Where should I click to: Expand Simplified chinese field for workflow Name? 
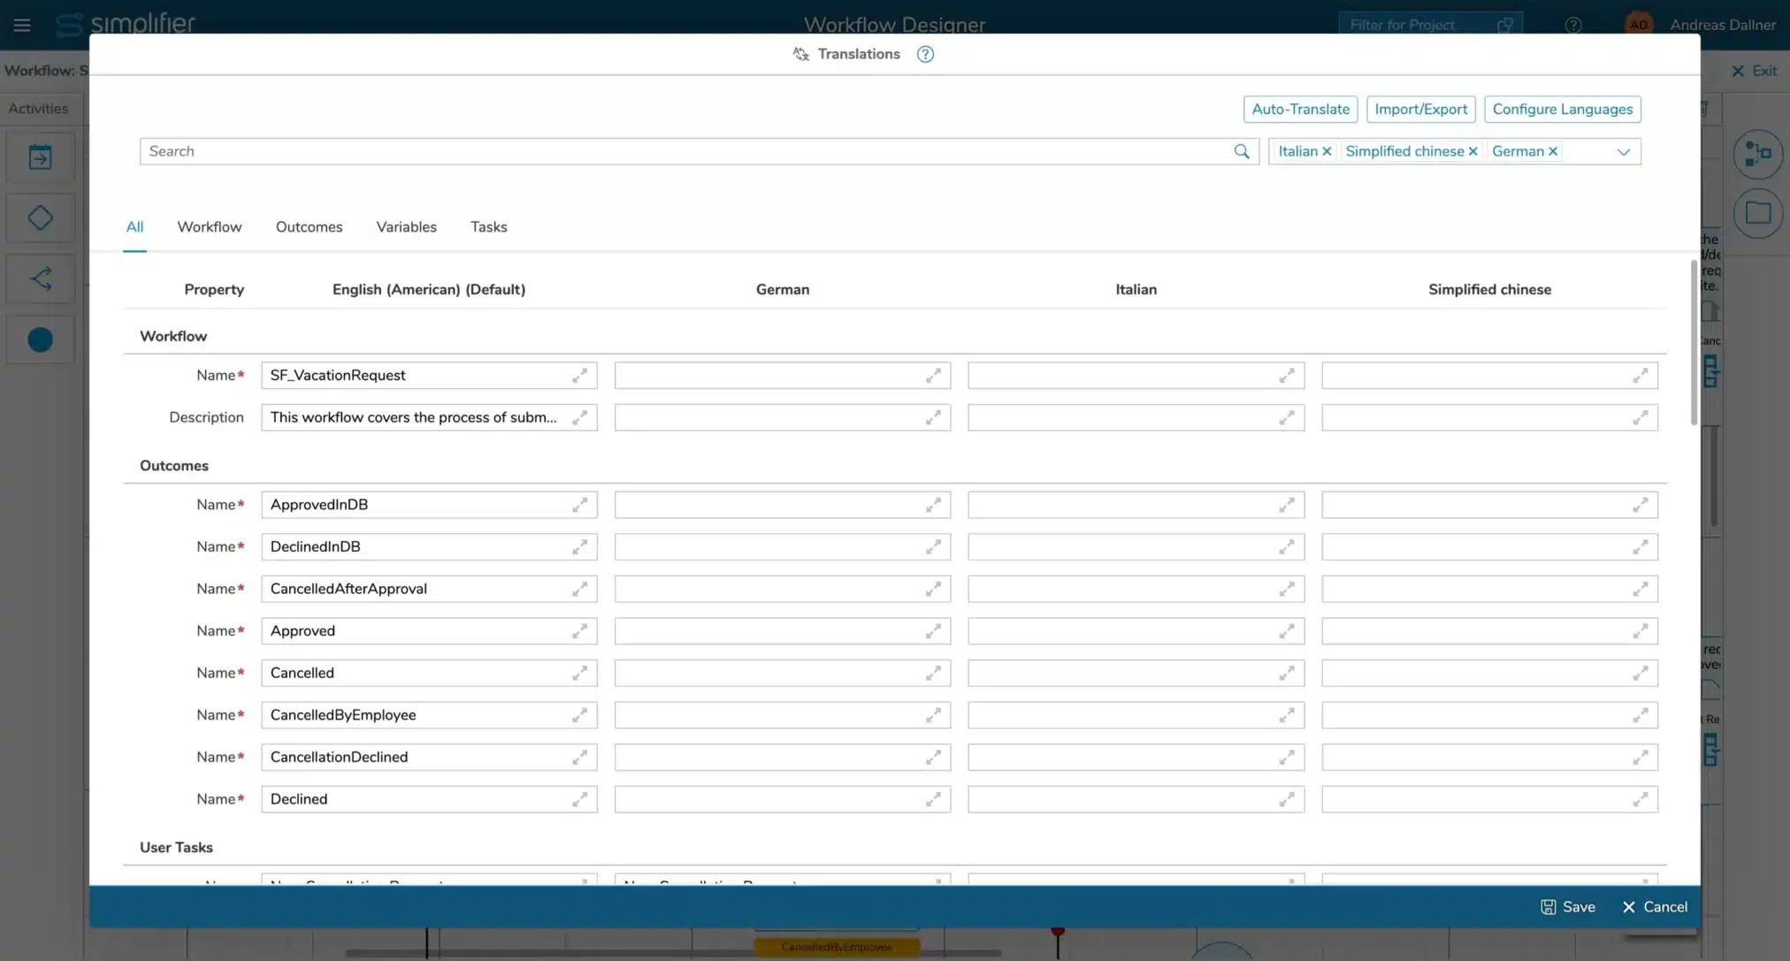(1641, 376)
